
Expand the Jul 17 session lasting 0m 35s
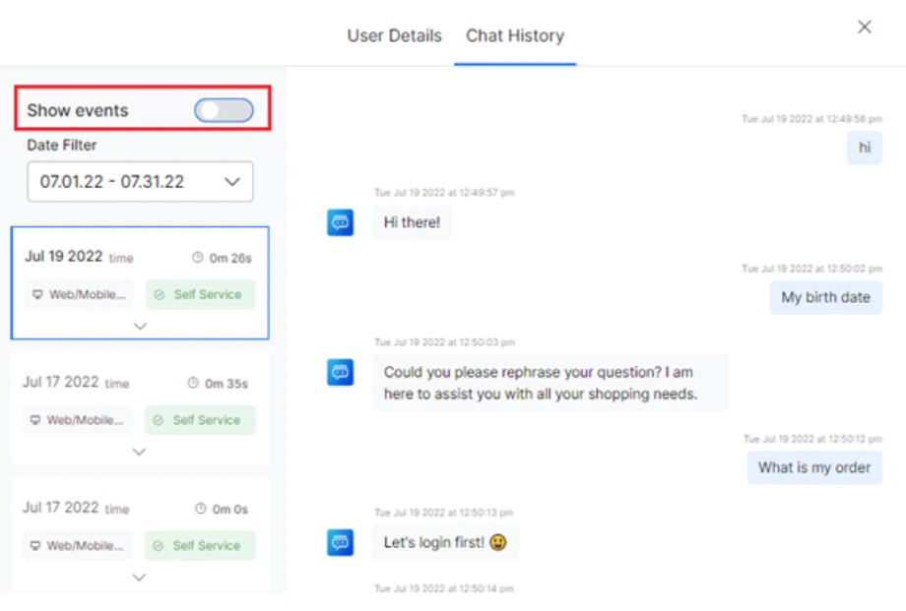139,452
